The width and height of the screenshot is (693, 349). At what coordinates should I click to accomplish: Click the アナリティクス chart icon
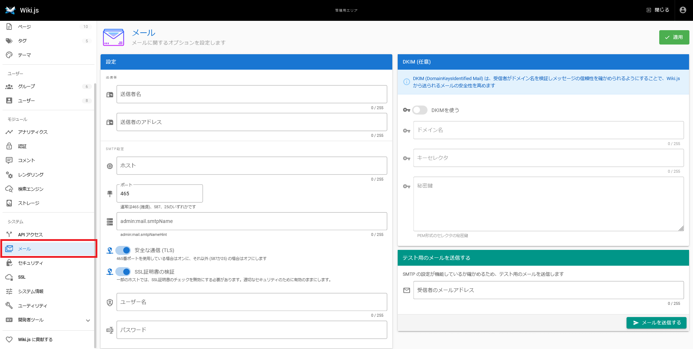click(9, 132)
